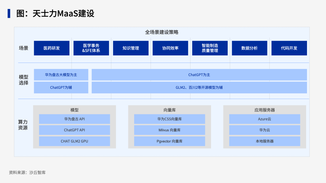The image size is (326, 183).
Task: Click the 模型 group heading
Action: click(x=75, y=110)
